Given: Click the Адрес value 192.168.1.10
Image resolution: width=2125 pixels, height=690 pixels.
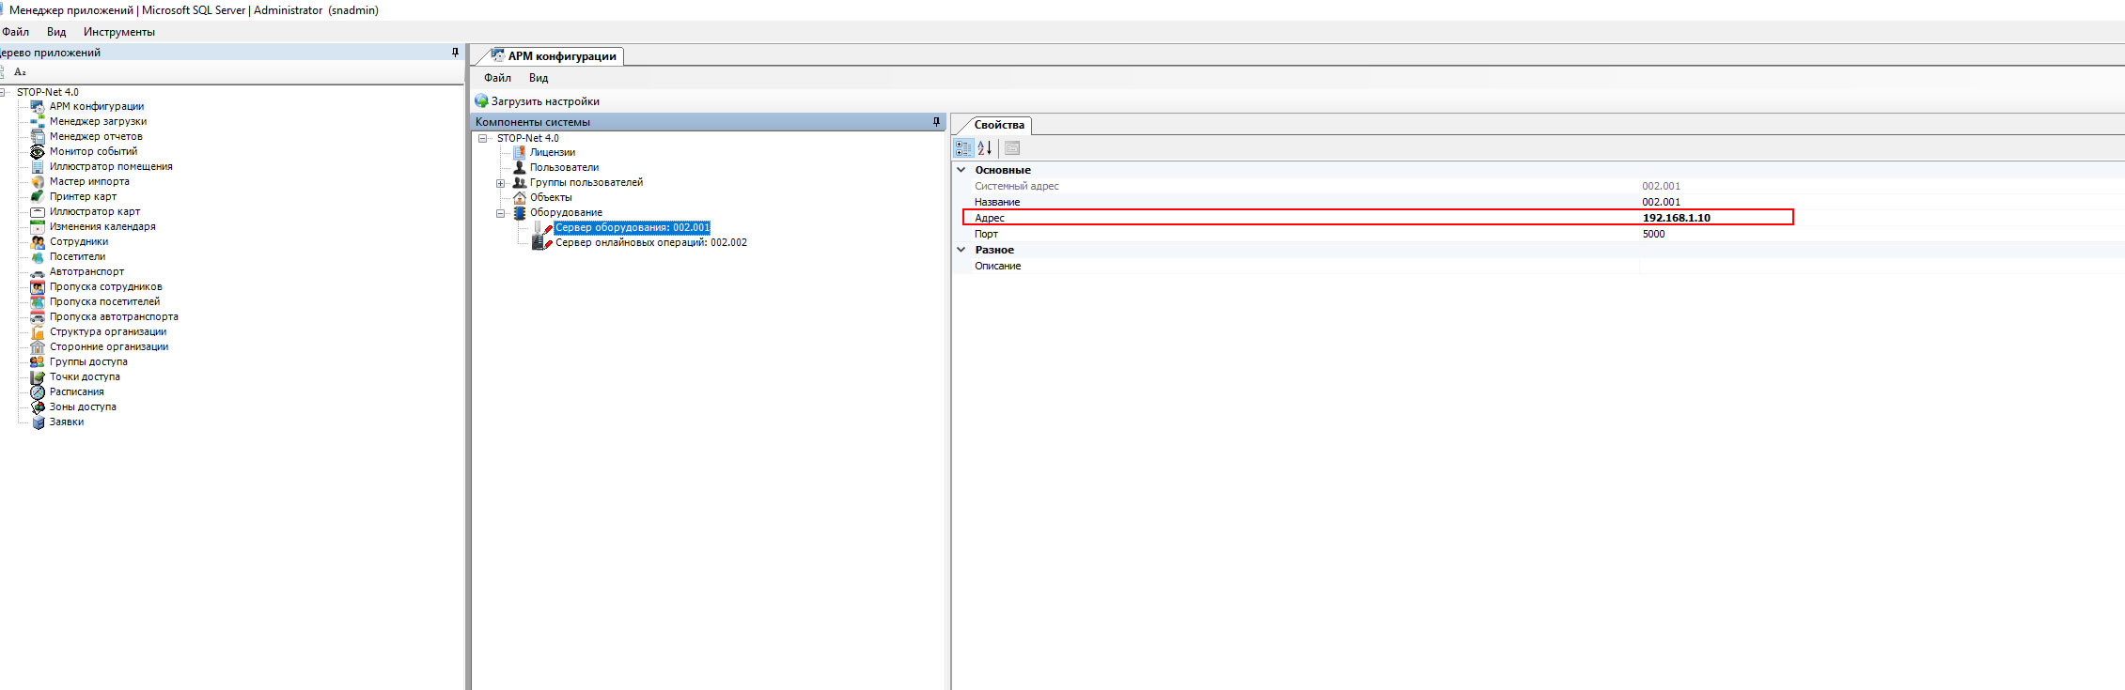Looking at the screenshot, I should click(x=1677, y=218).
